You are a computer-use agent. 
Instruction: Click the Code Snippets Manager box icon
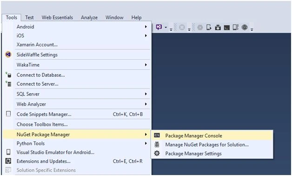tap(8, 114)
